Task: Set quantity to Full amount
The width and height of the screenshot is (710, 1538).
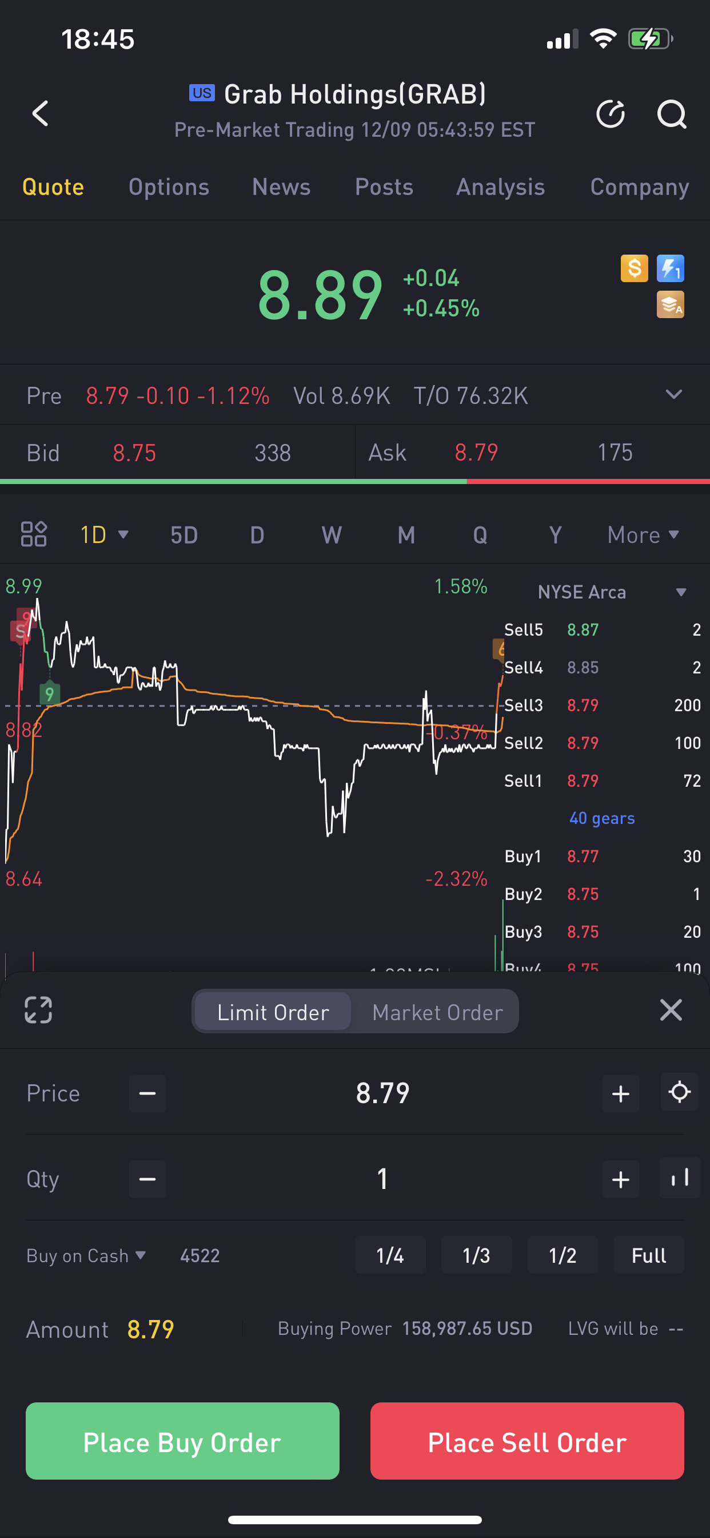Action: (648, 1255)
